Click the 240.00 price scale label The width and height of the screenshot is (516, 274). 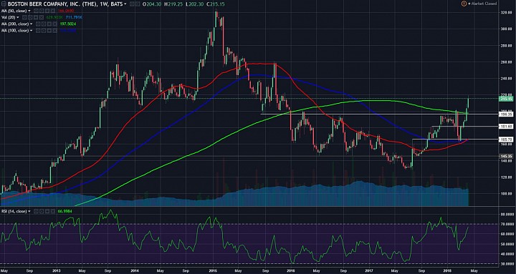click(x=505, y=78)
